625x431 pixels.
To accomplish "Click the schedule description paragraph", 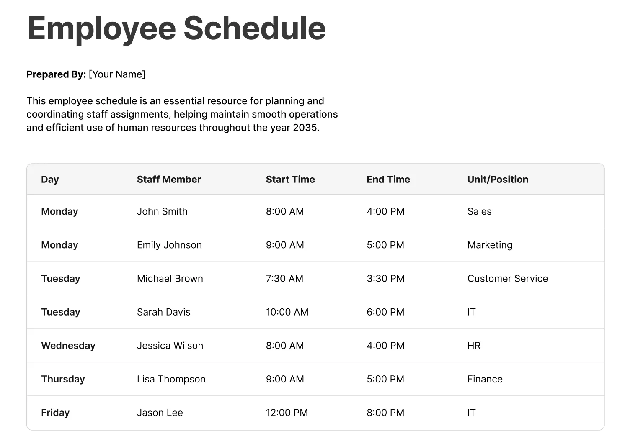I will point(182,114).
